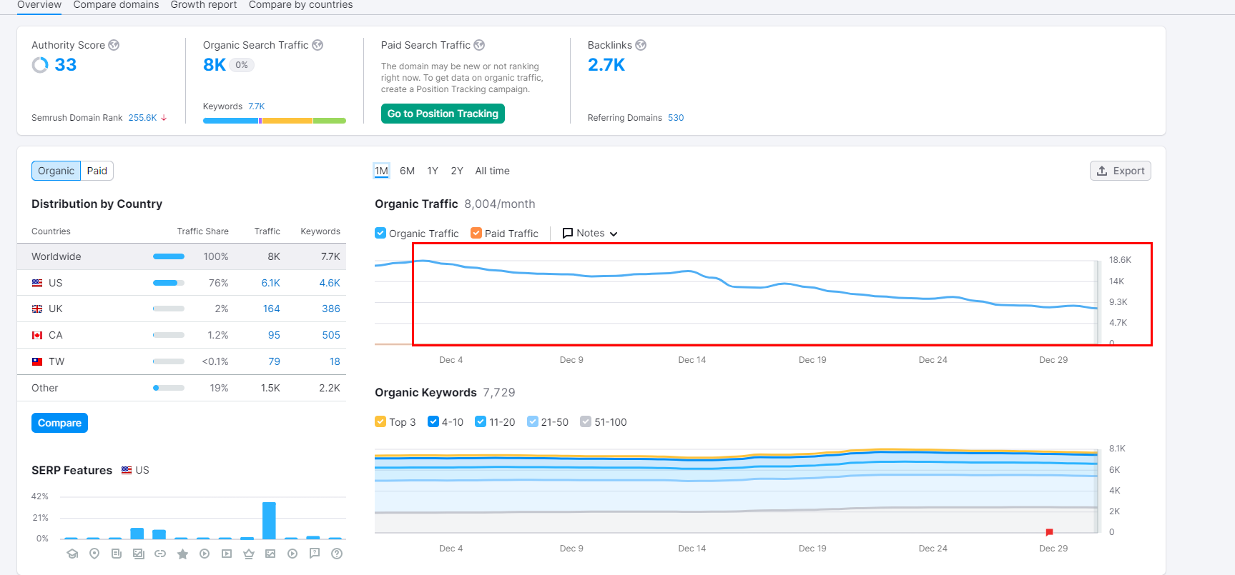Image resolution: width=1235 pixels, height=575 pixels.
Task: Click the UK flag in countries table
Action: (x=37, y=309)
